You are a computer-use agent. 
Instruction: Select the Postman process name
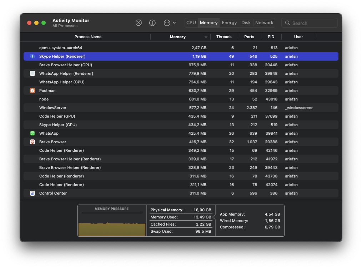click(x=47, y=91)
